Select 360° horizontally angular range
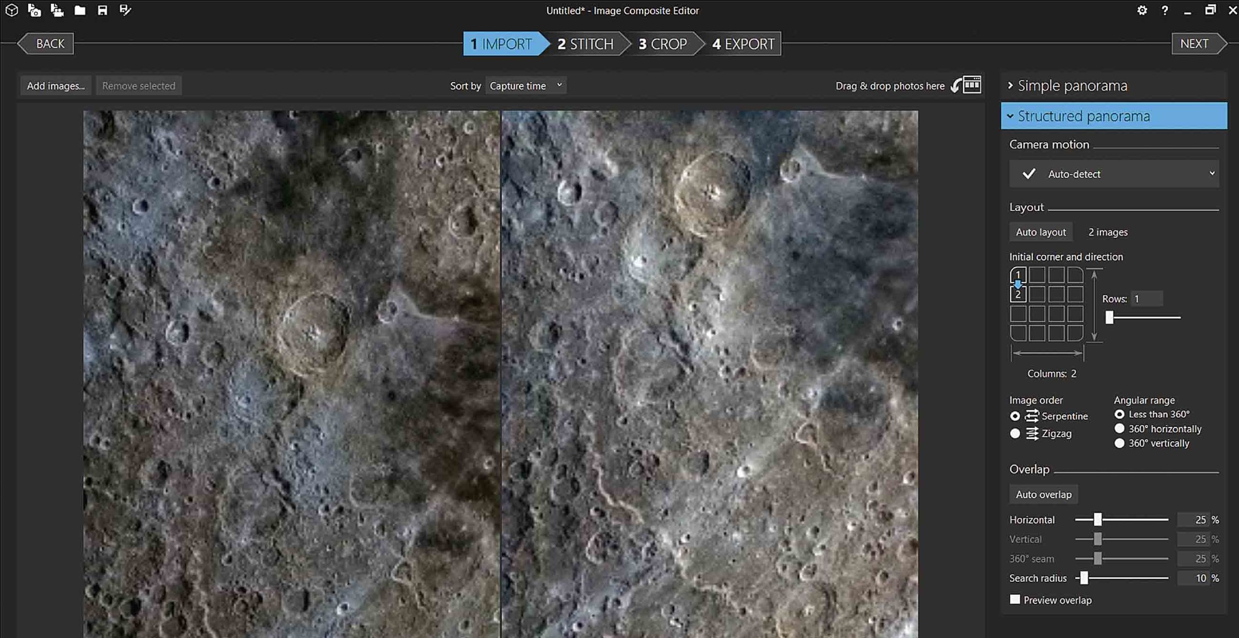 point(1119,428)
